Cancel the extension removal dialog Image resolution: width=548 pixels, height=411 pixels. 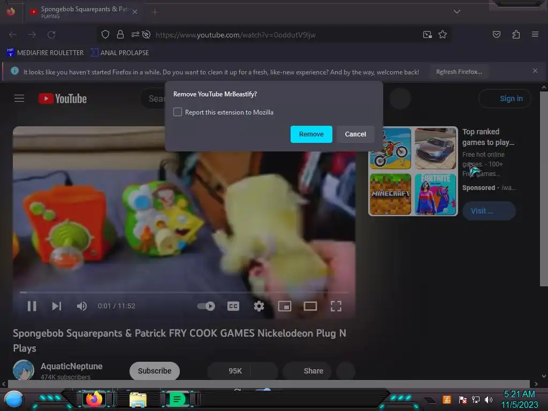(355, 134)
